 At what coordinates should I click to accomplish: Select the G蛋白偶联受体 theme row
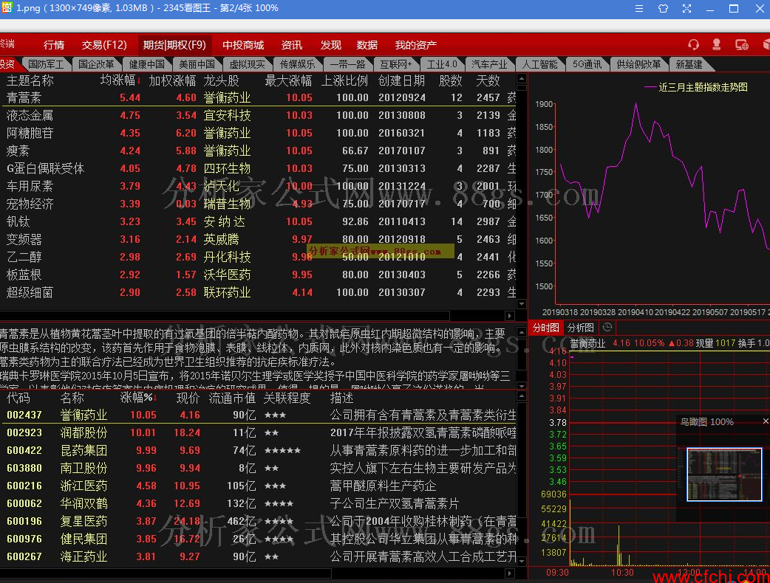(x=258, y=168)
